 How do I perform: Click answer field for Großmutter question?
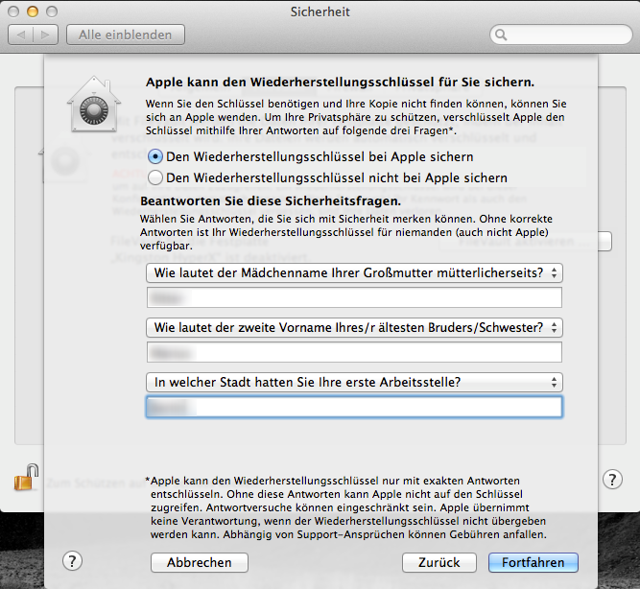tap(354, 298)
